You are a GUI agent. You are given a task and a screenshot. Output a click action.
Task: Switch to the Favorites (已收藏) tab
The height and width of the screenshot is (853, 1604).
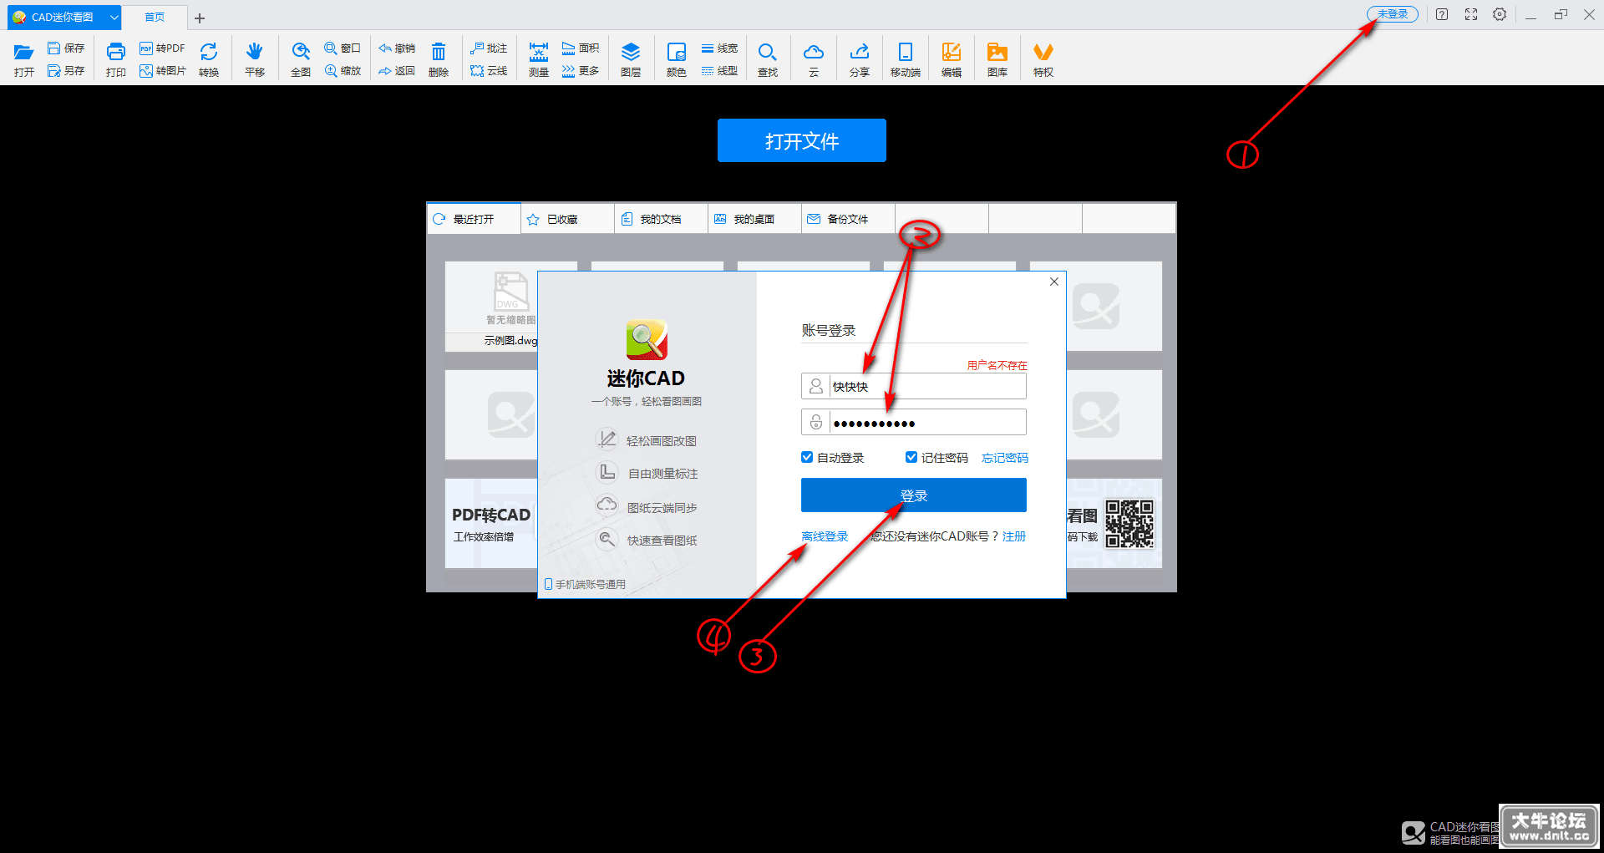[567, 219]
